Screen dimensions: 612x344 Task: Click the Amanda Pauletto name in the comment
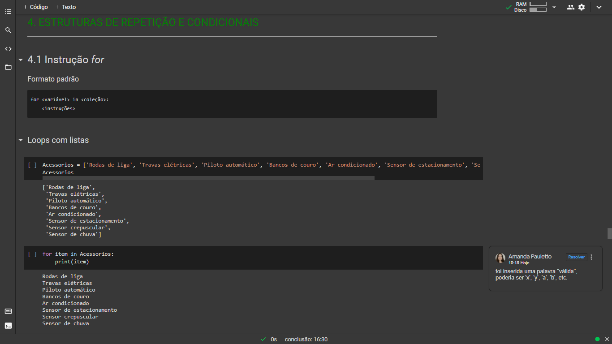click(x=530, y=257)
